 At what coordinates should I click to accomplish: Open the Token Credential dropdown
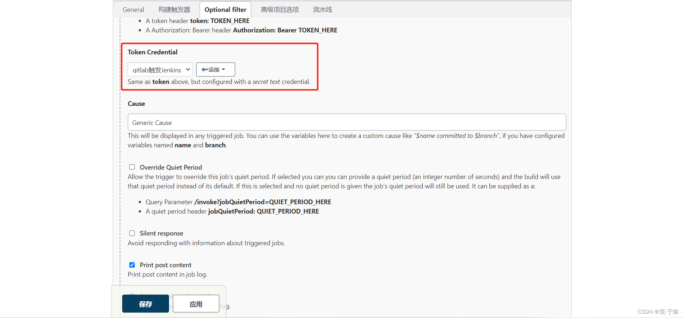pyautogui.click(x=160, y=70)
